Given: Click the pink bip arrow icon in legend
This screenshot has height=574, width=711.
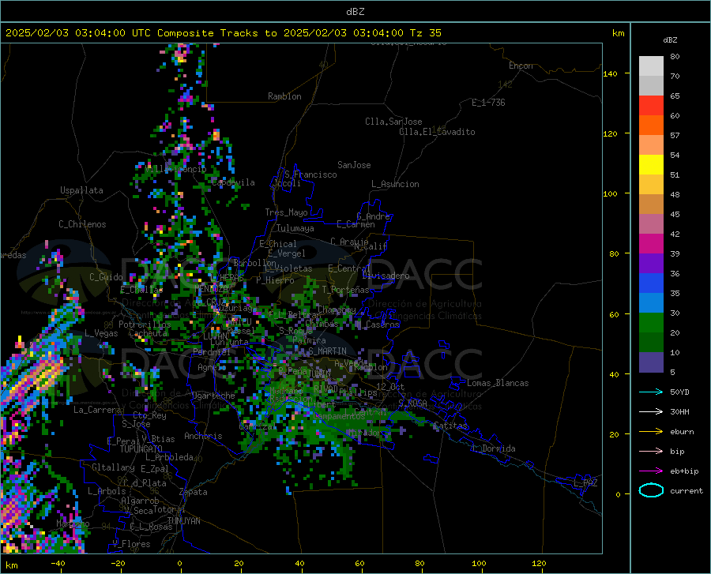Looking at the screenshot, I should pyautogui.click(x=651, y=452).
